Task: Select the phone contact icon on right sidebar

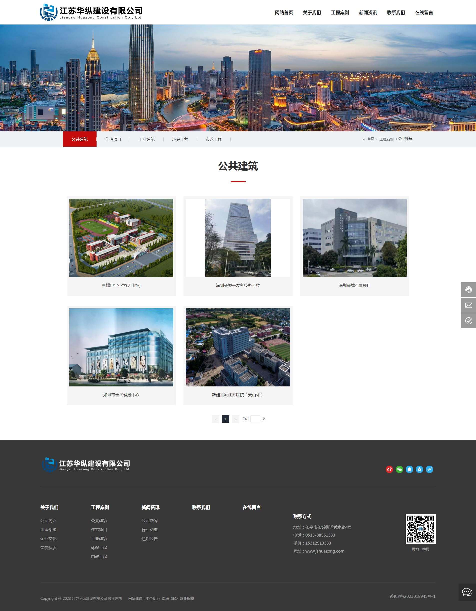Action: [x=468, y=320]
